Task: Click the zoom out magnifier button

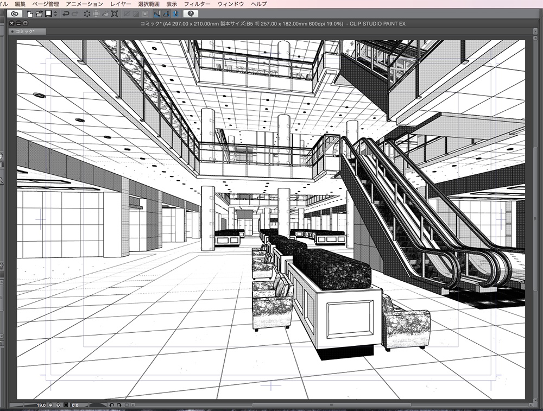Action: [50, 405]
